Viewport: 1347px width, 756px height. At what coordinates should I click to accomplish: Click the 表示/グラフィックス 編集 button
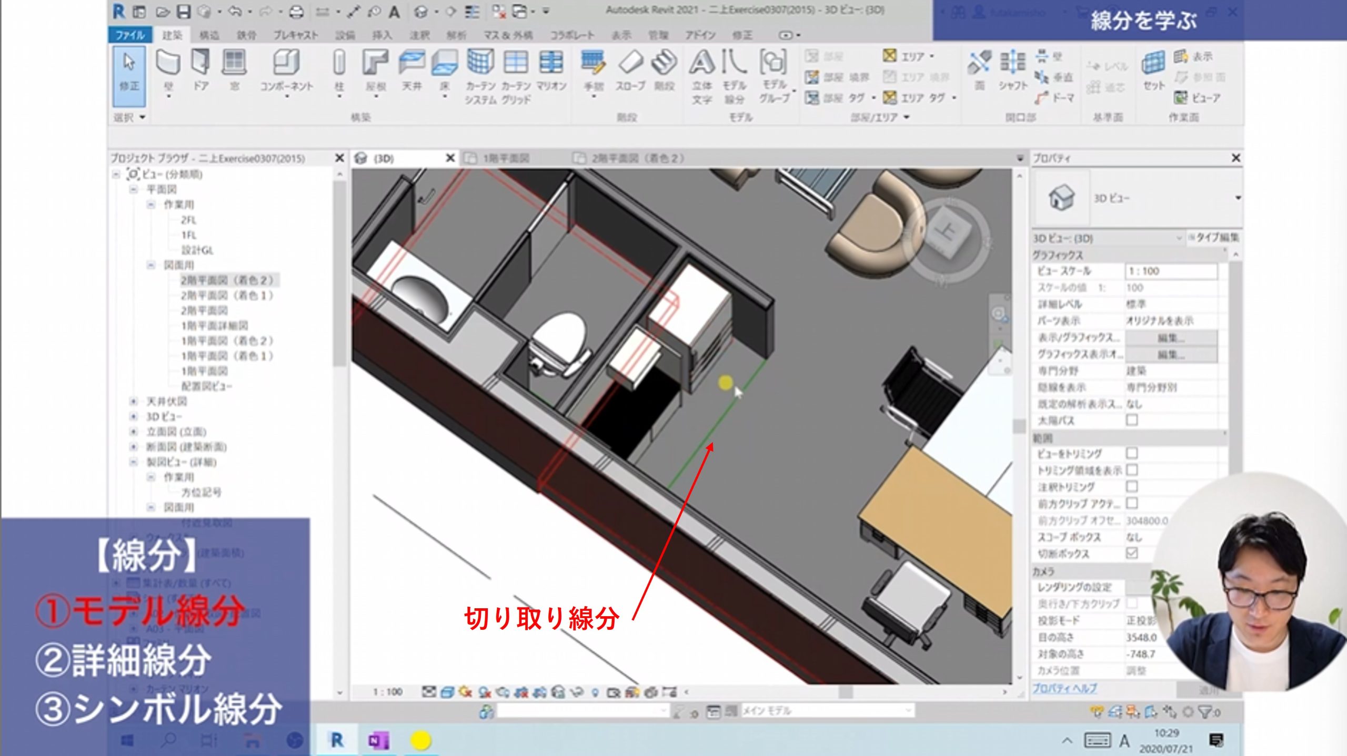click(x=1171, y=338)
